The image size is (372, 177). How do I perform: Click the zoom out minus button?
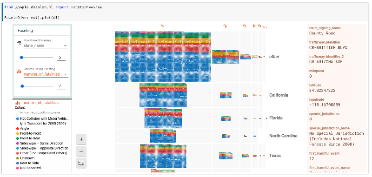(81, 151)
